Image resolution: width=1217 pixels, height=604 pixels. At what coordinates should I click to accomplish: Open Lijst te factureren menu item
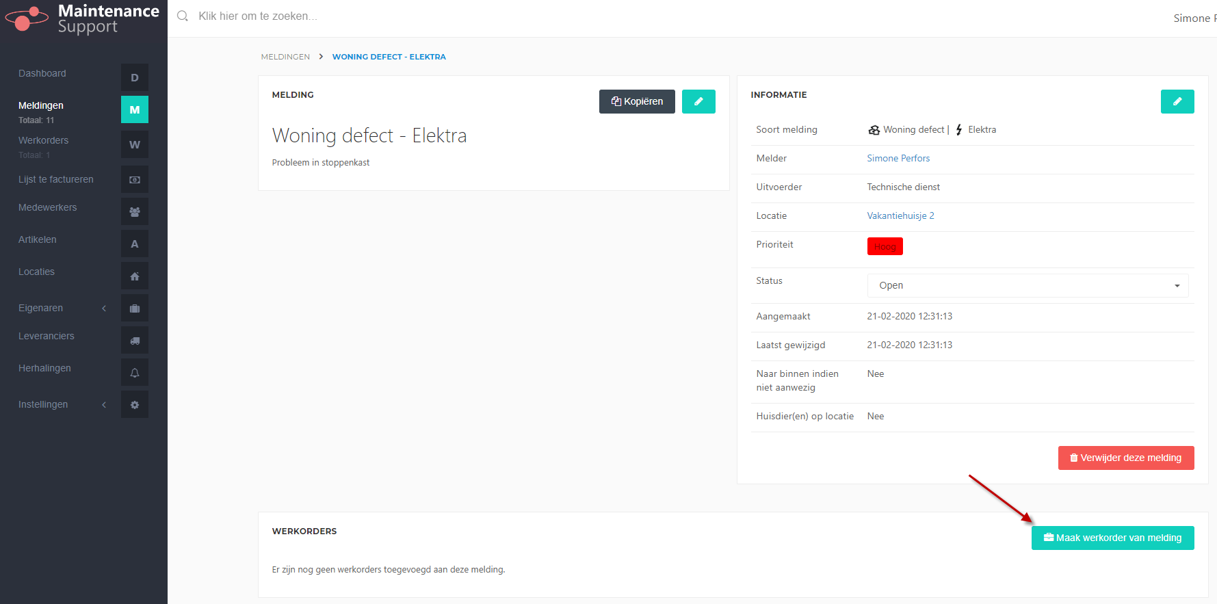(x=56, y=179)
